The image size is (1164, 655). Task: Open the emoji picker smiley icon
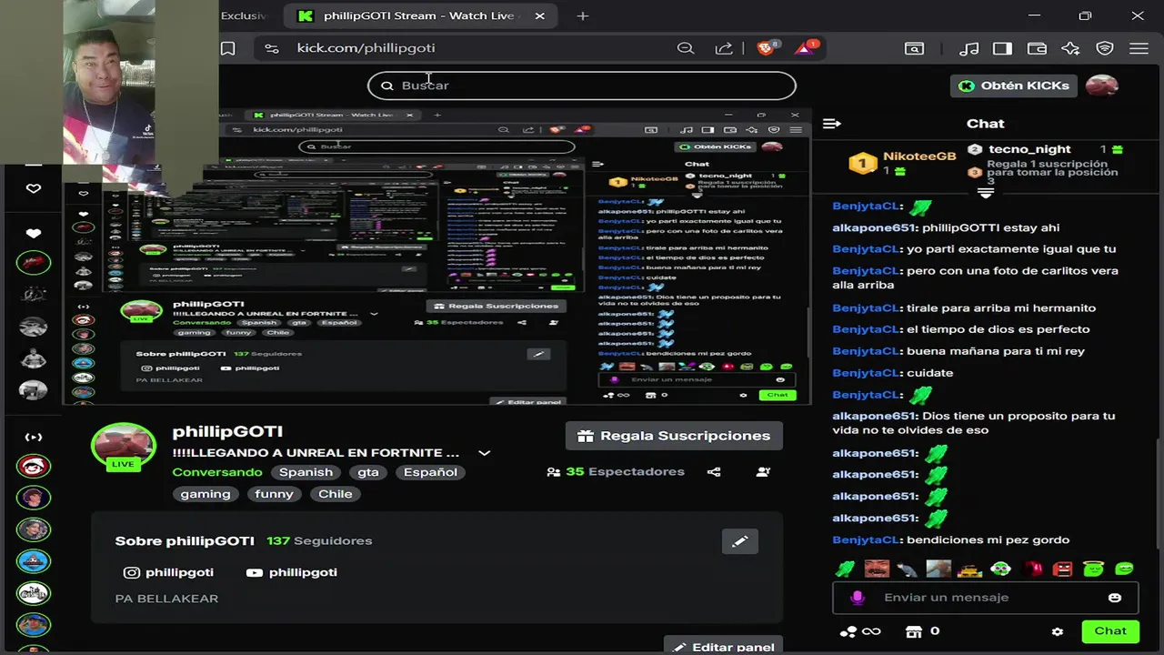pos(1115,598)
